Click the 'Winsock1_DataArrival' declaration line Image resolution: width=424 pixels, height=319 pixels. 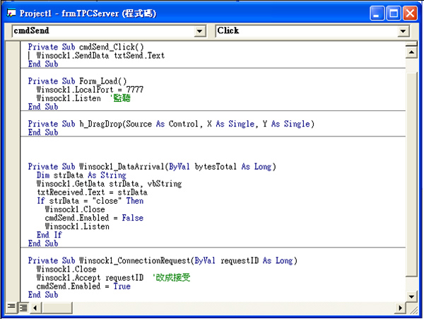152,167
